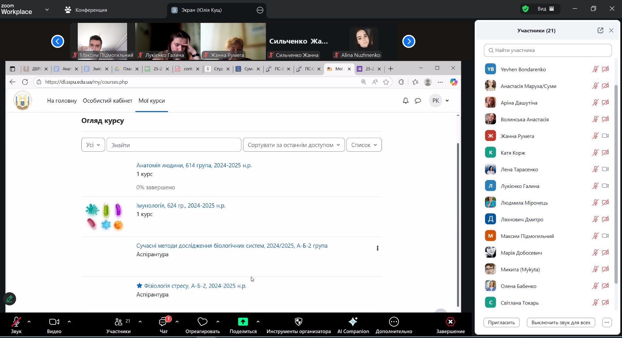This screenshot has width=622, height=338.
Task: Expand the Усі filter dropdown
Action: click(93, 145)
